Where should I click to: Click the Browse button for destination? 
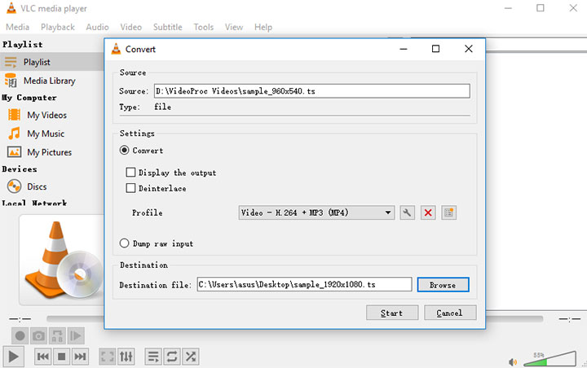(x=443, y=285)
